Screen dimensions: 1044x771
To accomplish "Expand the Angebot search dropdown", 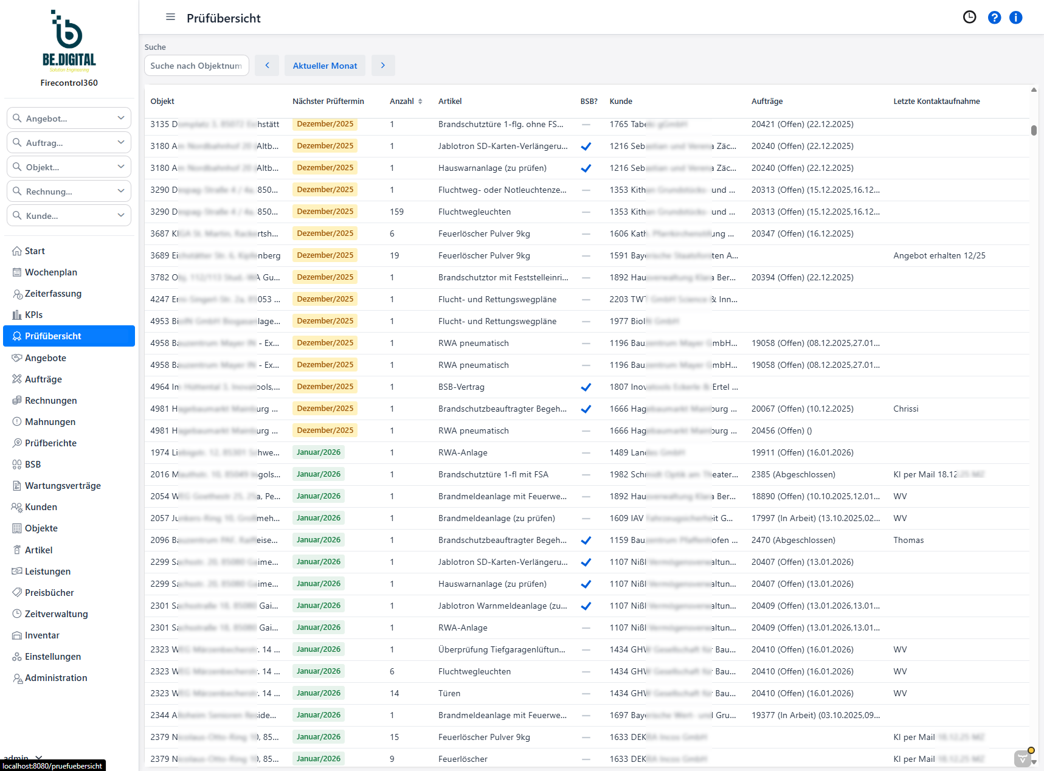I will (x=120, y=118).
